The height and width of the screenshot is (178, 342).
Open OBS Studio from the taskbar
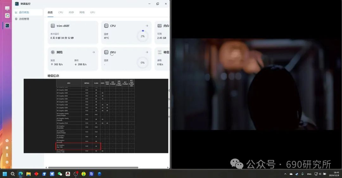[76, 174]
